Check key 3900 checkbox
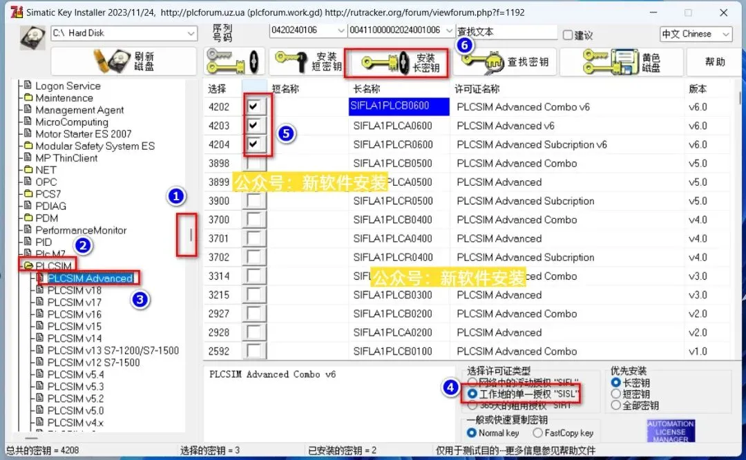The image size is (746, 460). [x=254, y=200]
